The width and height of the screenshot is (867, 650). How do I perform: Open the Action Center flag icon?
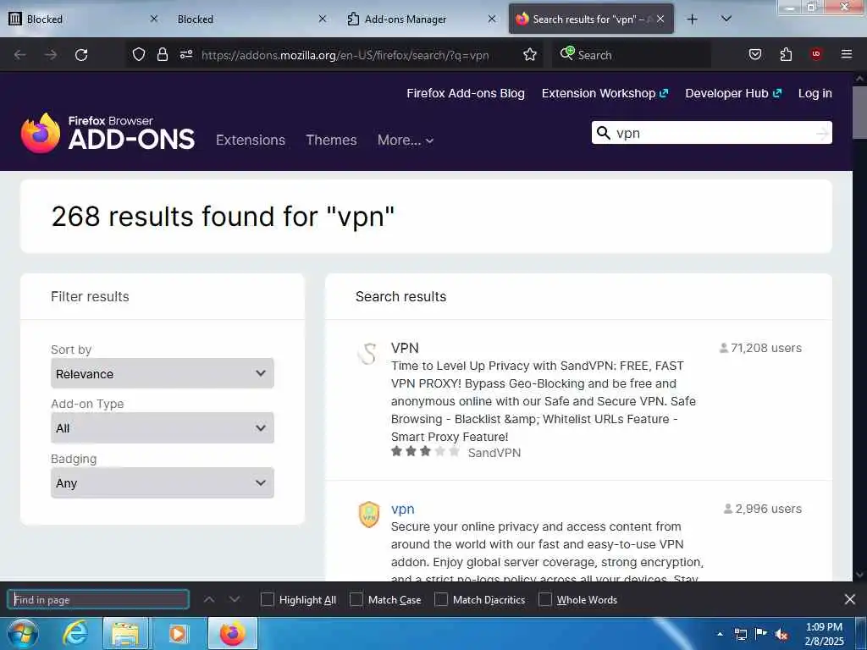761,634
